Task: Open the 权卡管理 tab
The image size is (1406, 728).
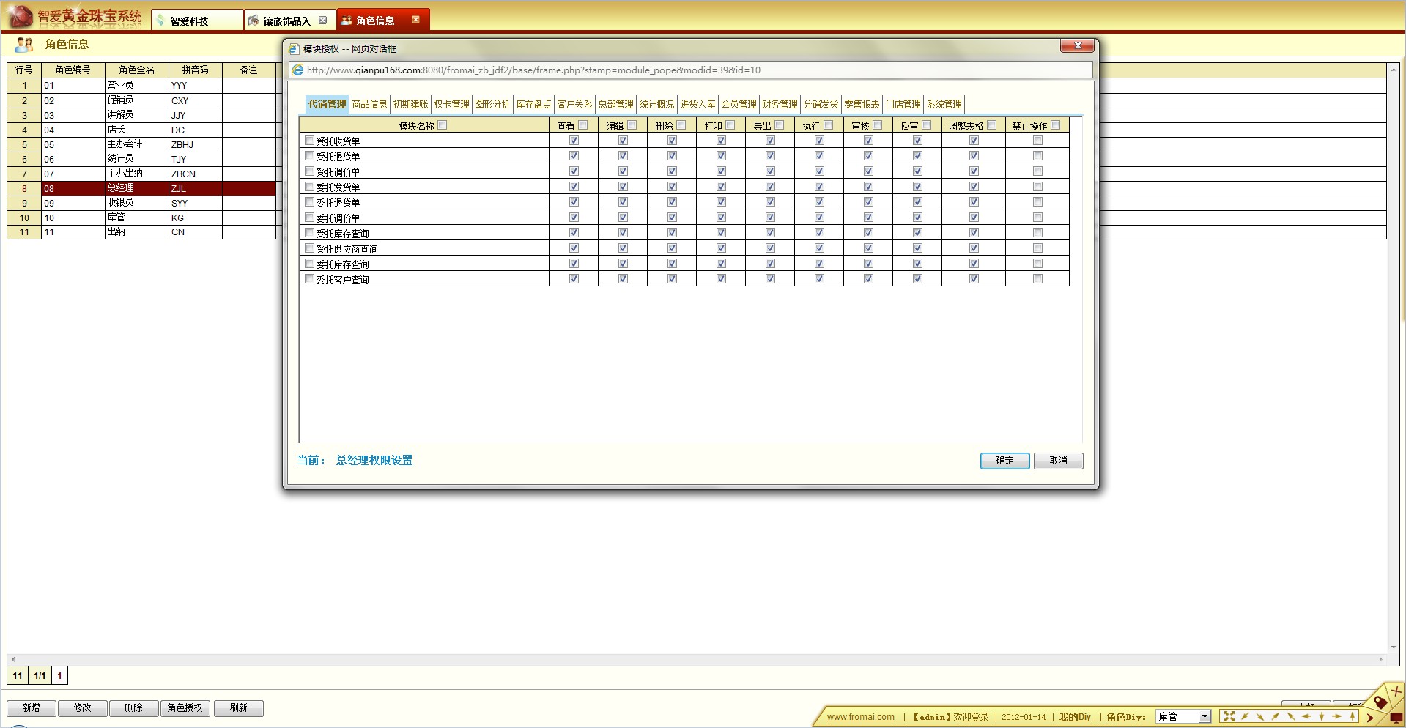Action: (x=451, y=104)
